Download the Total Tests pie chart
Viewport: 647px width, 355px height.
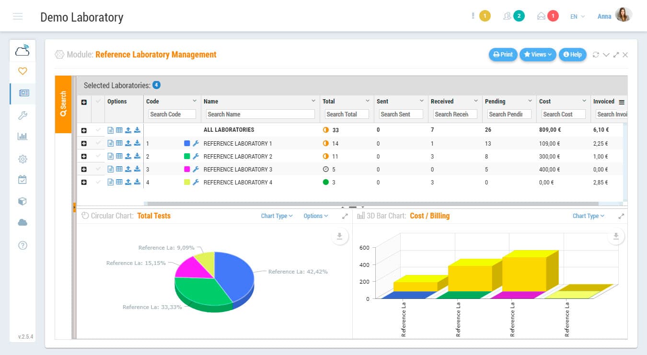tap(339, 236)
